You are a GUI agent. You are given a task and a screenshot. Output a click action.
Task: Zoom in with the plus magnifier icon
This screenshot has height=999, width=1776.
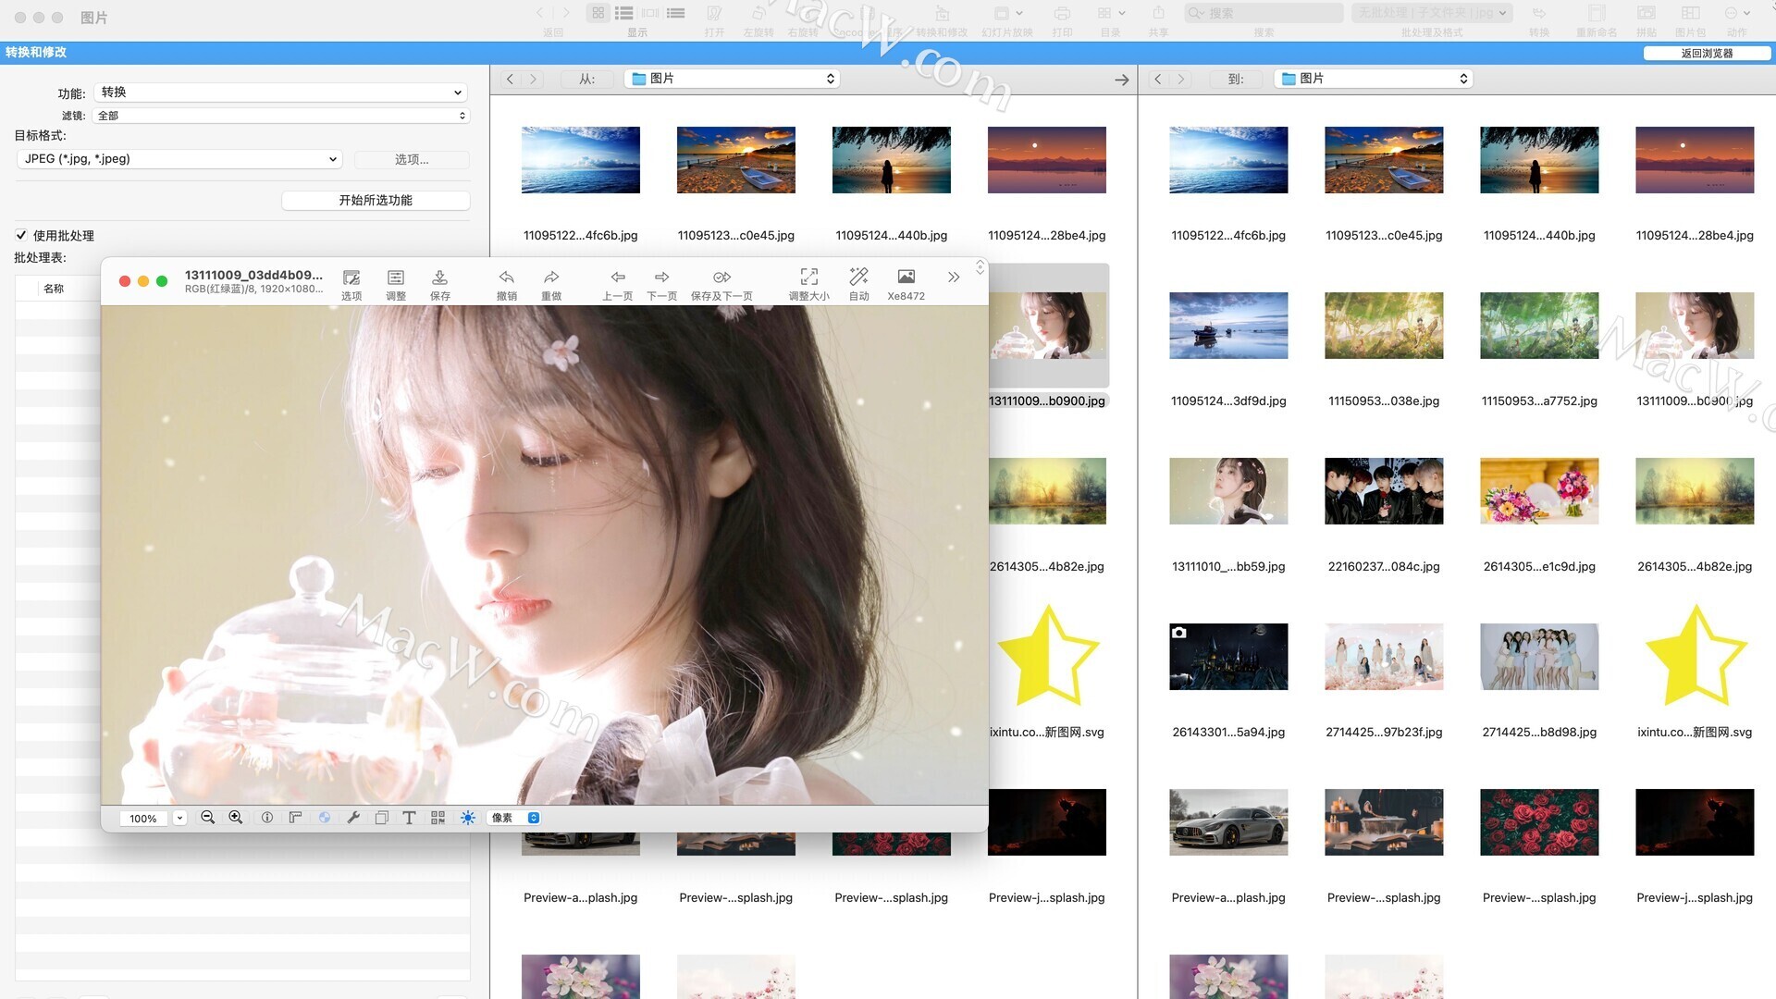(x=236, y=818)
